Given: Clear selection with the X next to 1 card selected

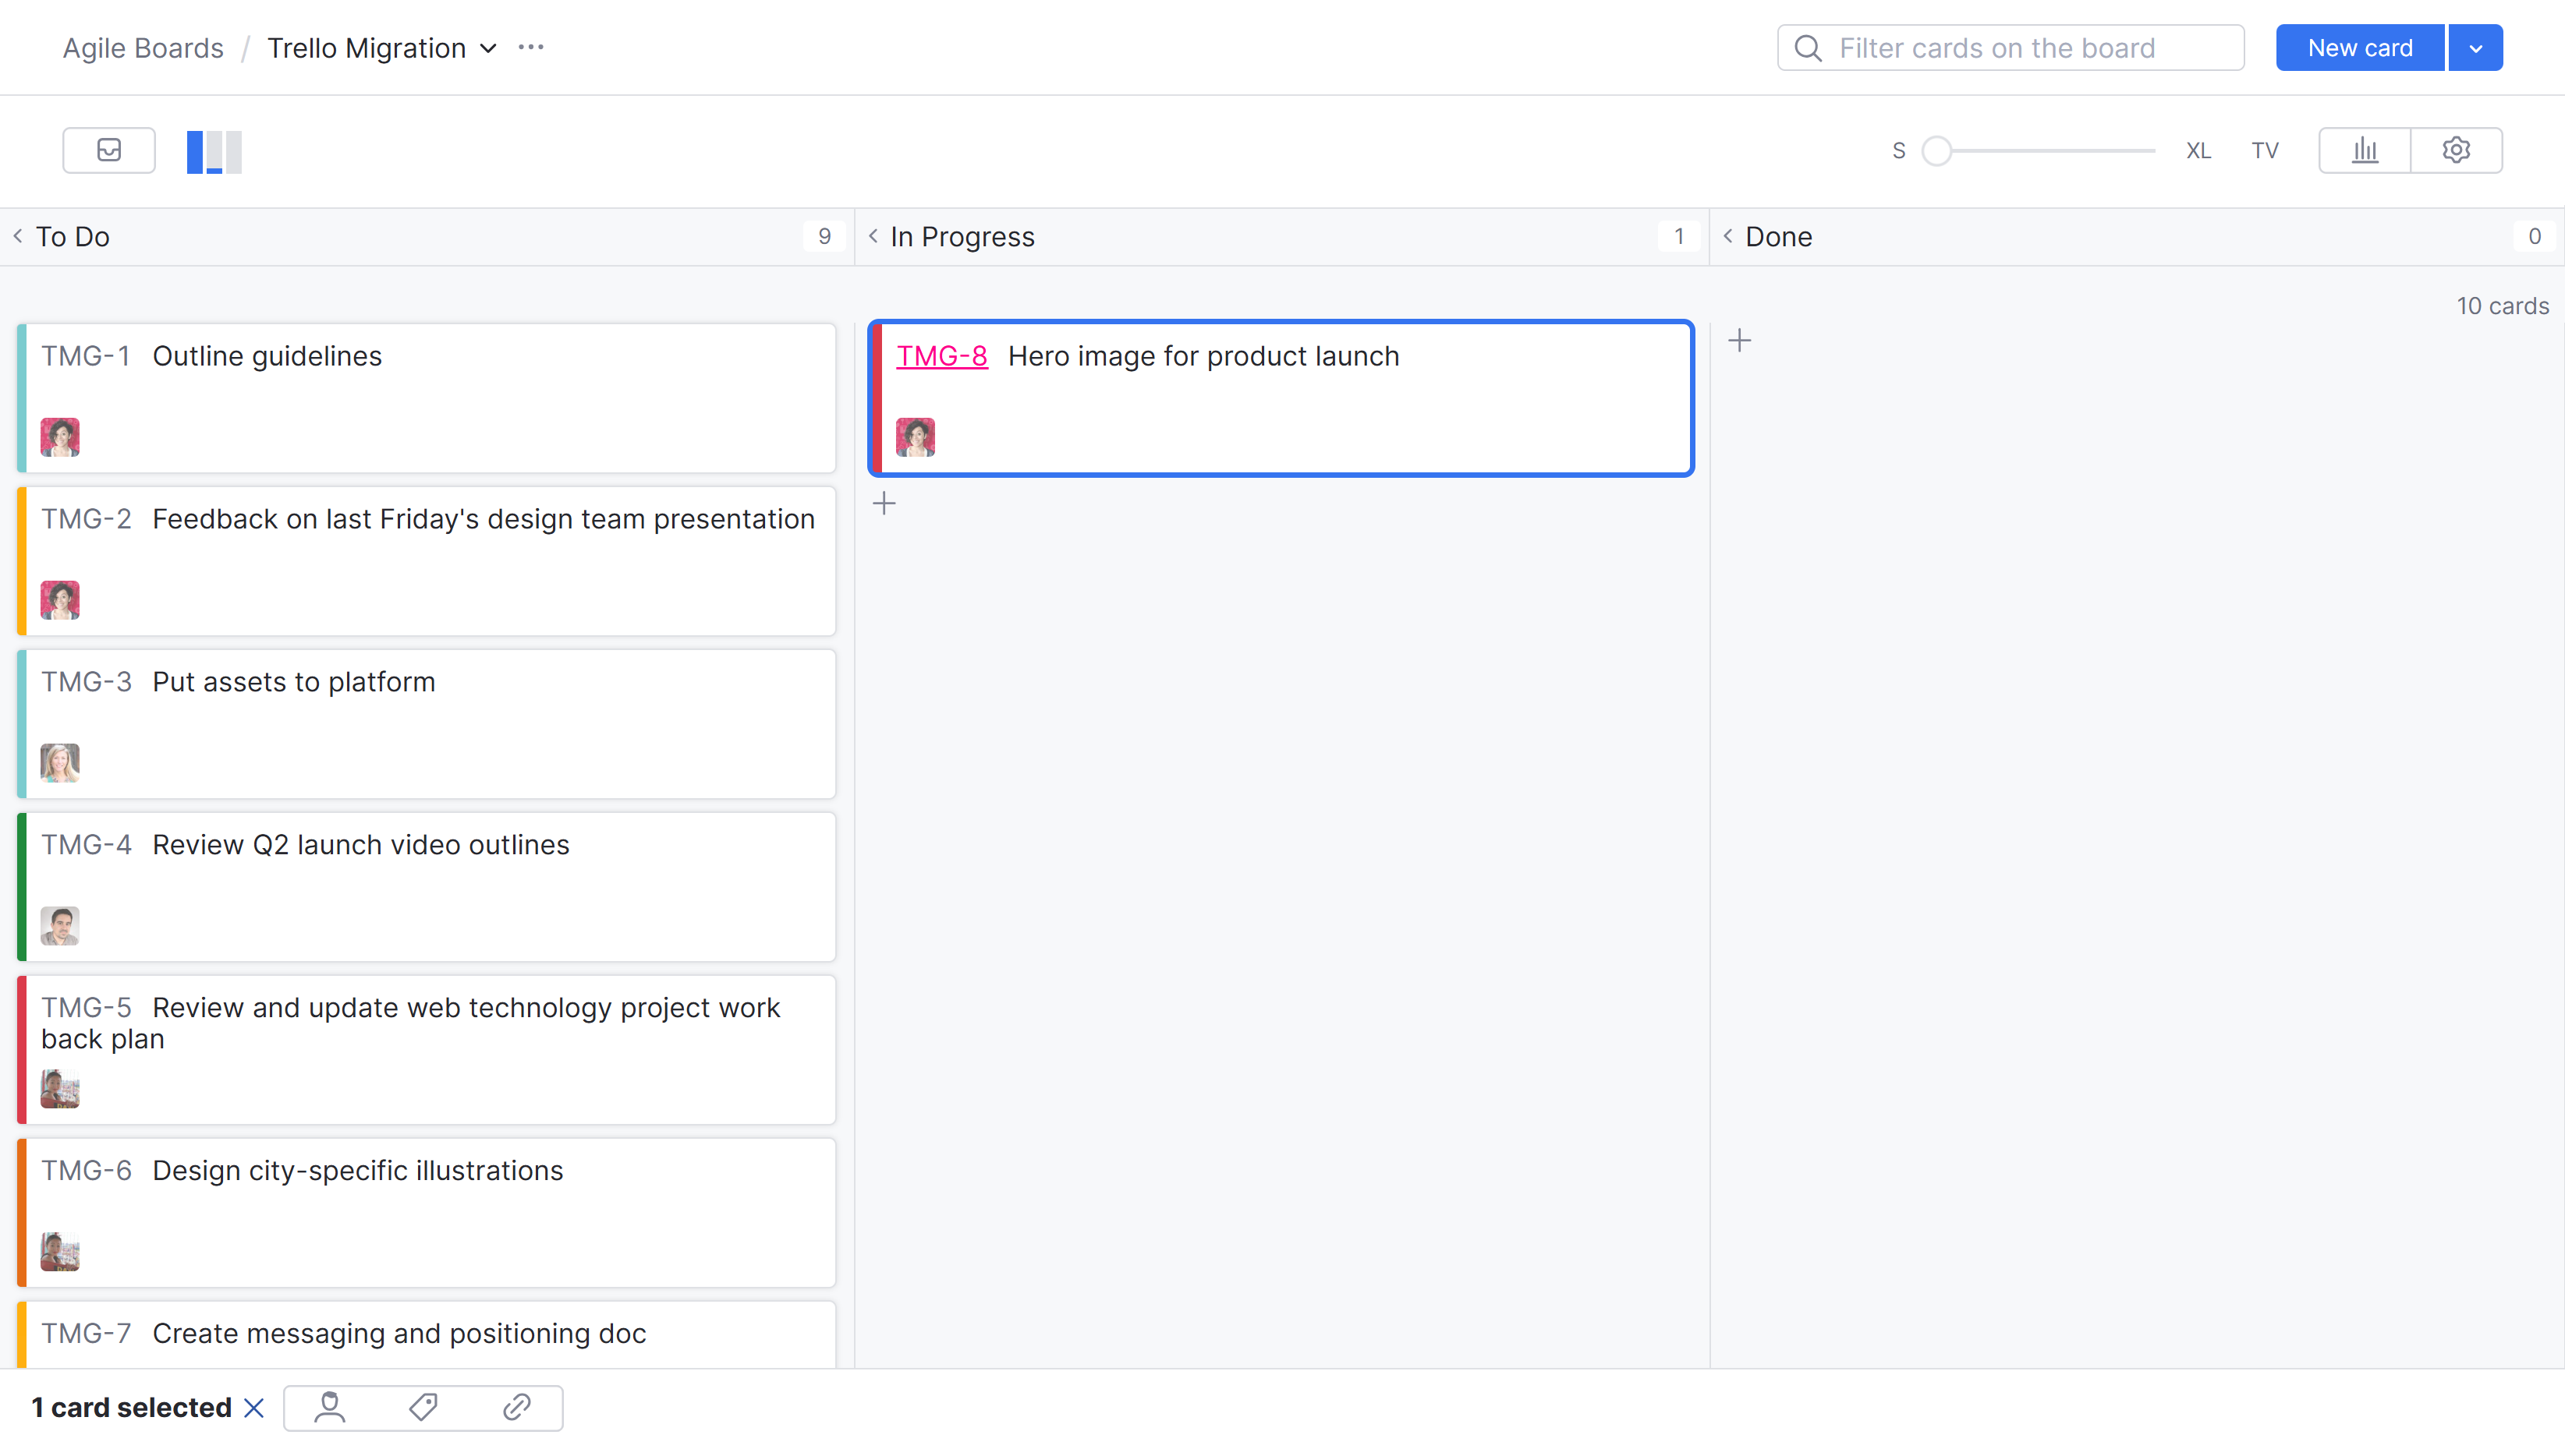Looking at the screenshot, I should click(x=253, y=1407).
